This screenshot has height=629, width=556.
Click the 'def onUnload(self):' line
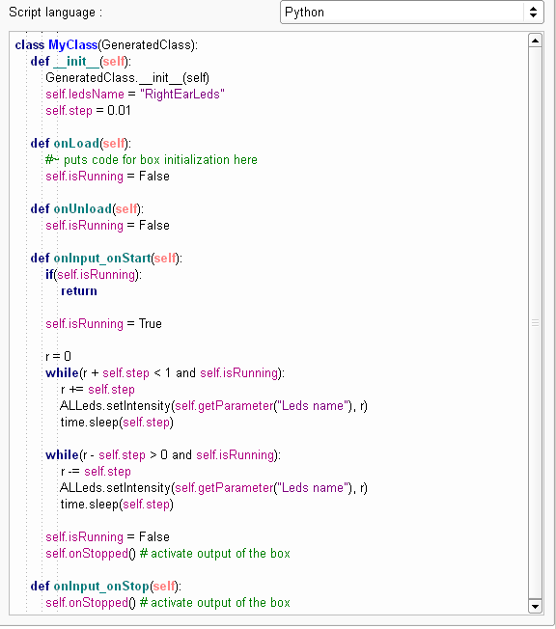tap(87, 209)
